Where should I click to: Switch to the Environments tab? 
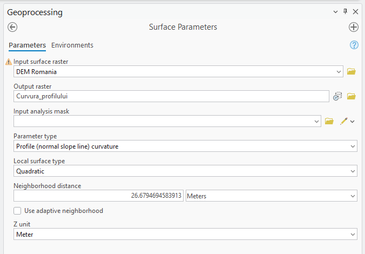click(72, 45)
